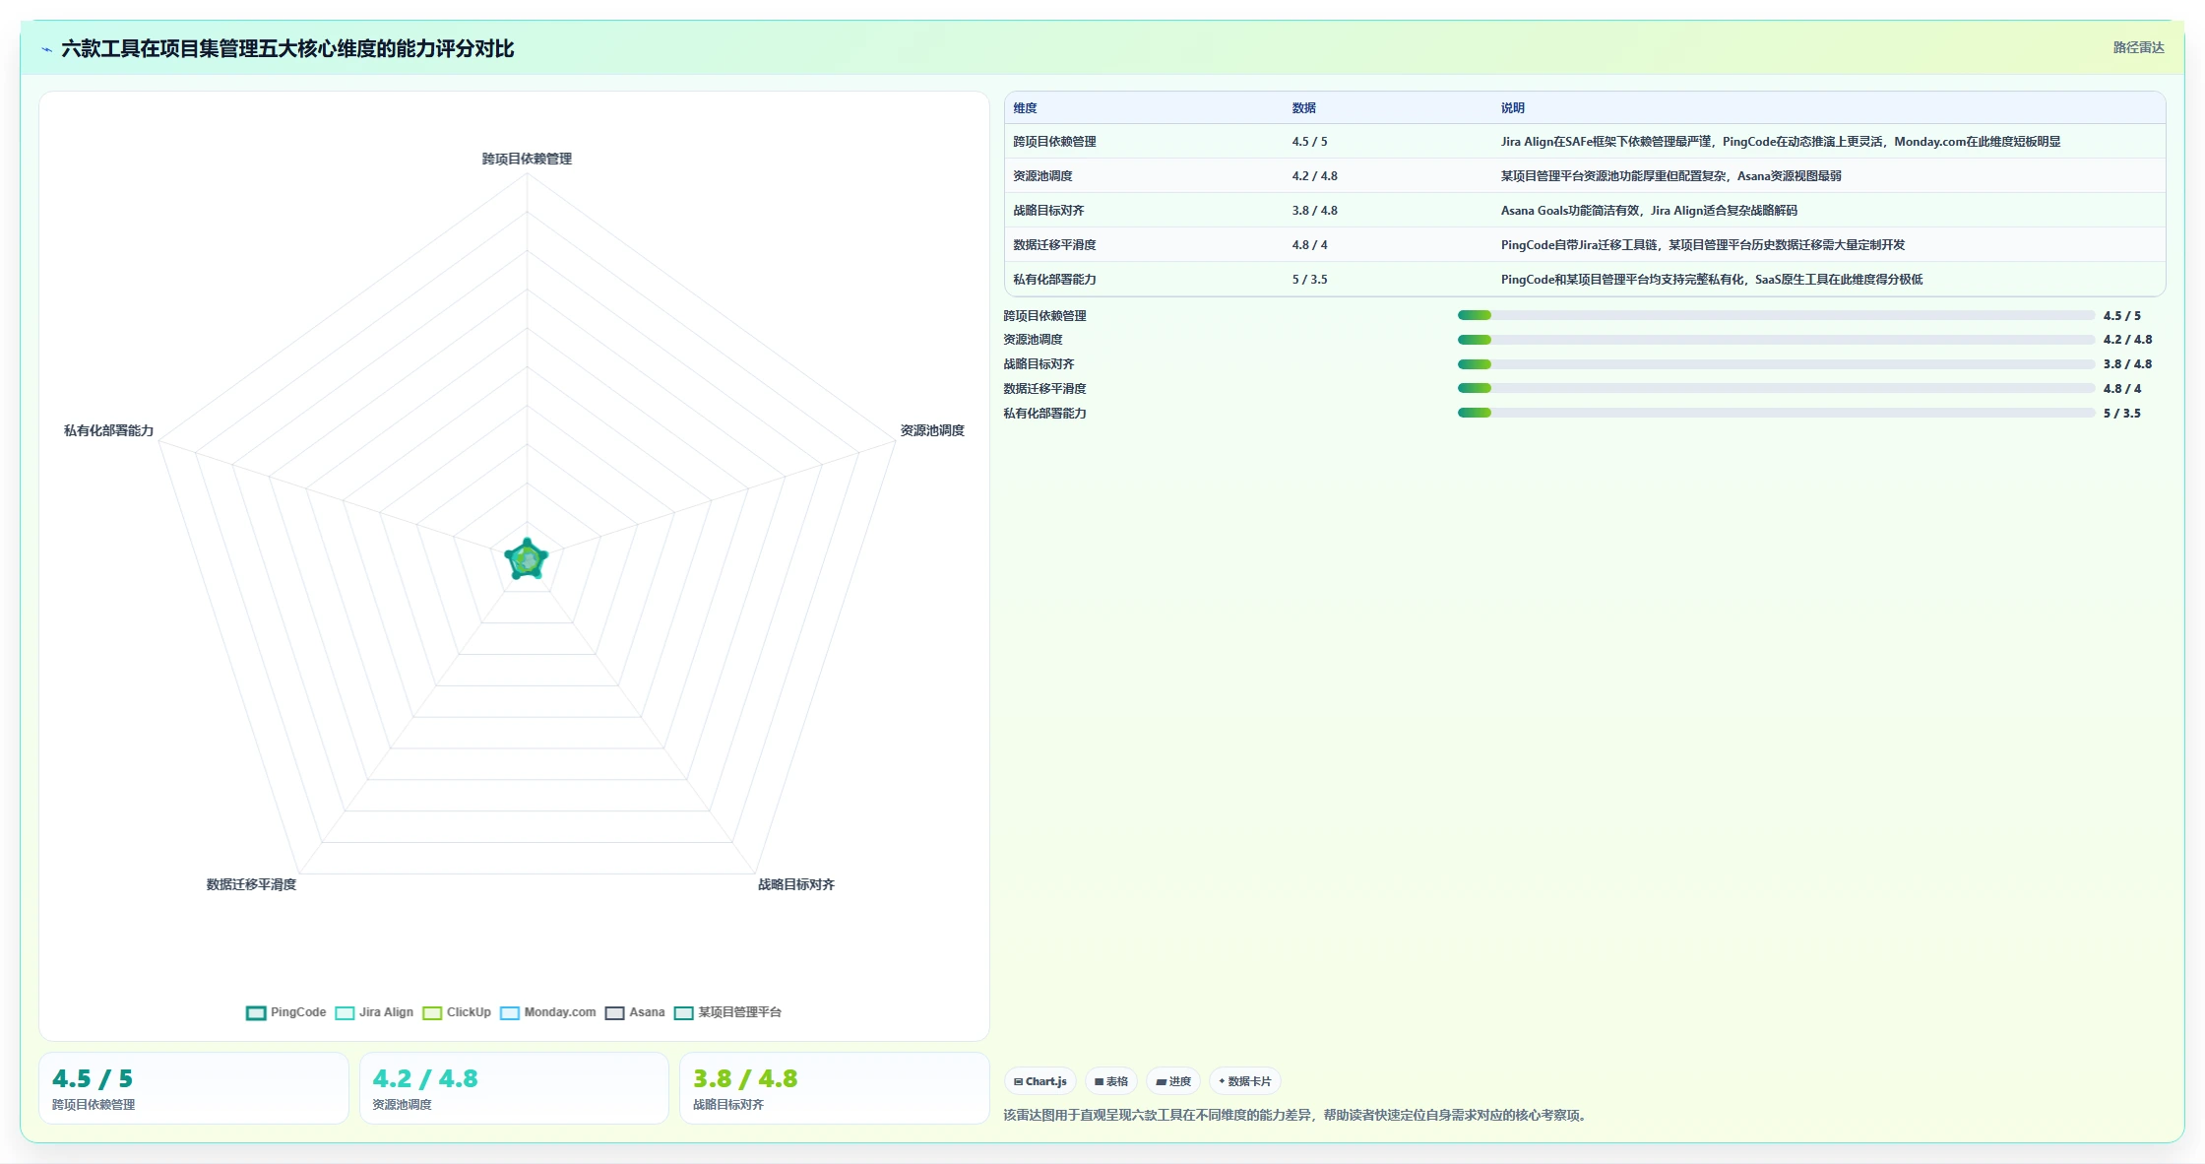Click the title 六款工具在项目集管理五大核心维度的能力评分对比
Screen dimensions: 2205x1164
[287, 49]
